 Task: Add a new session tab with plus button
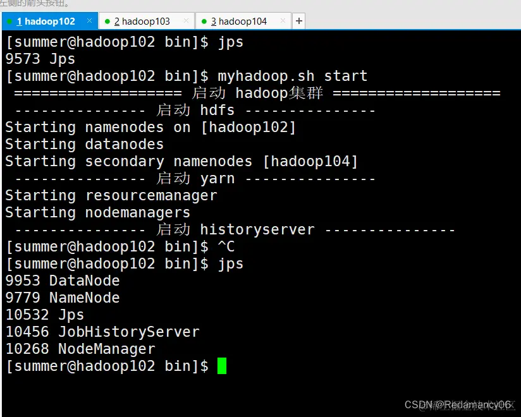point(298,21)
